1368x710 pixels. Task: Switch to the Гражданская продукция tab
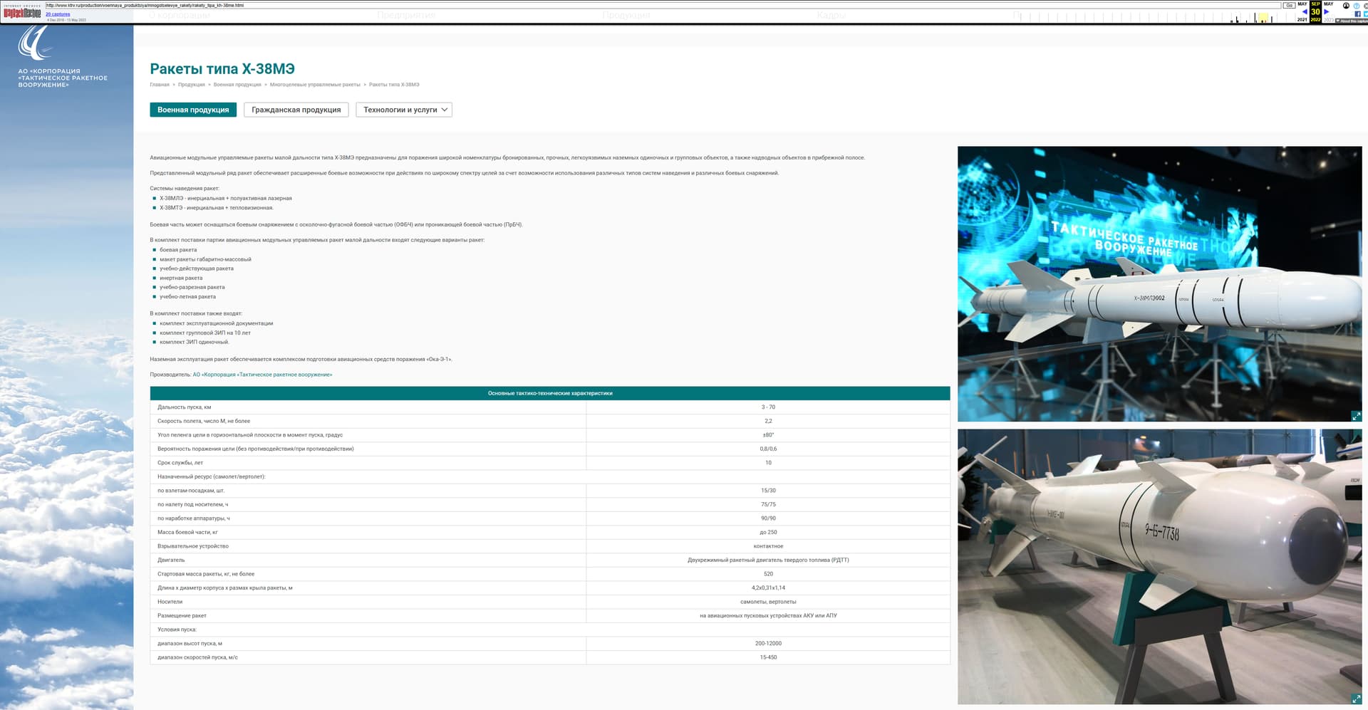296,110
